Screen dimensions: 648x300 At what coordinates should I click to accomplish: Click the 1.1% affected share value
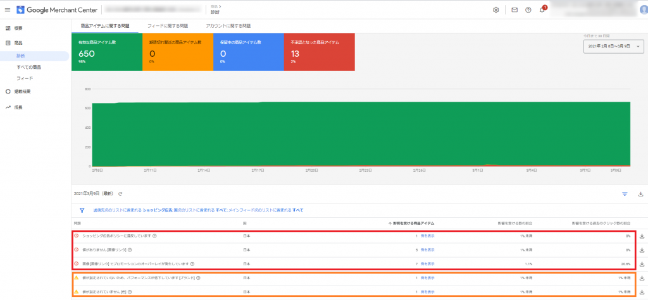(x=528, y=263)
